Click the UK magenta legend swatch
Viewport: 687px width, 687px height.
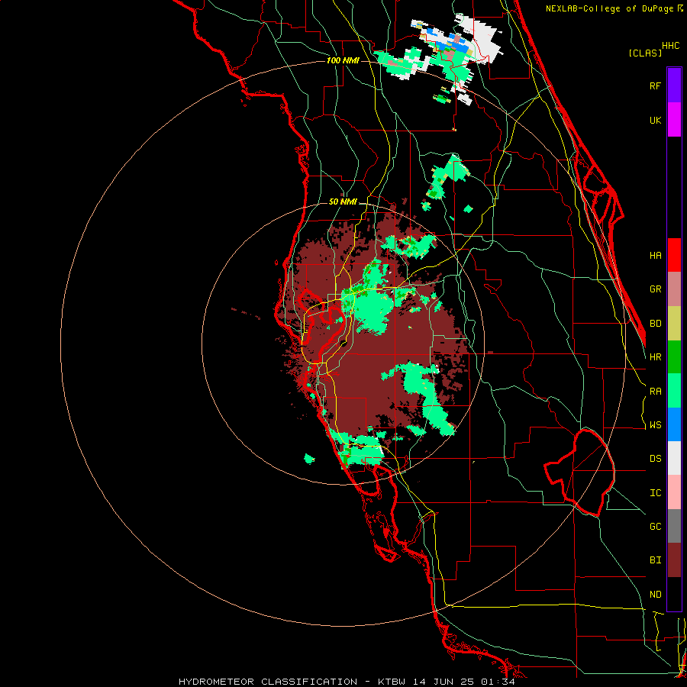tap(674, 120)
